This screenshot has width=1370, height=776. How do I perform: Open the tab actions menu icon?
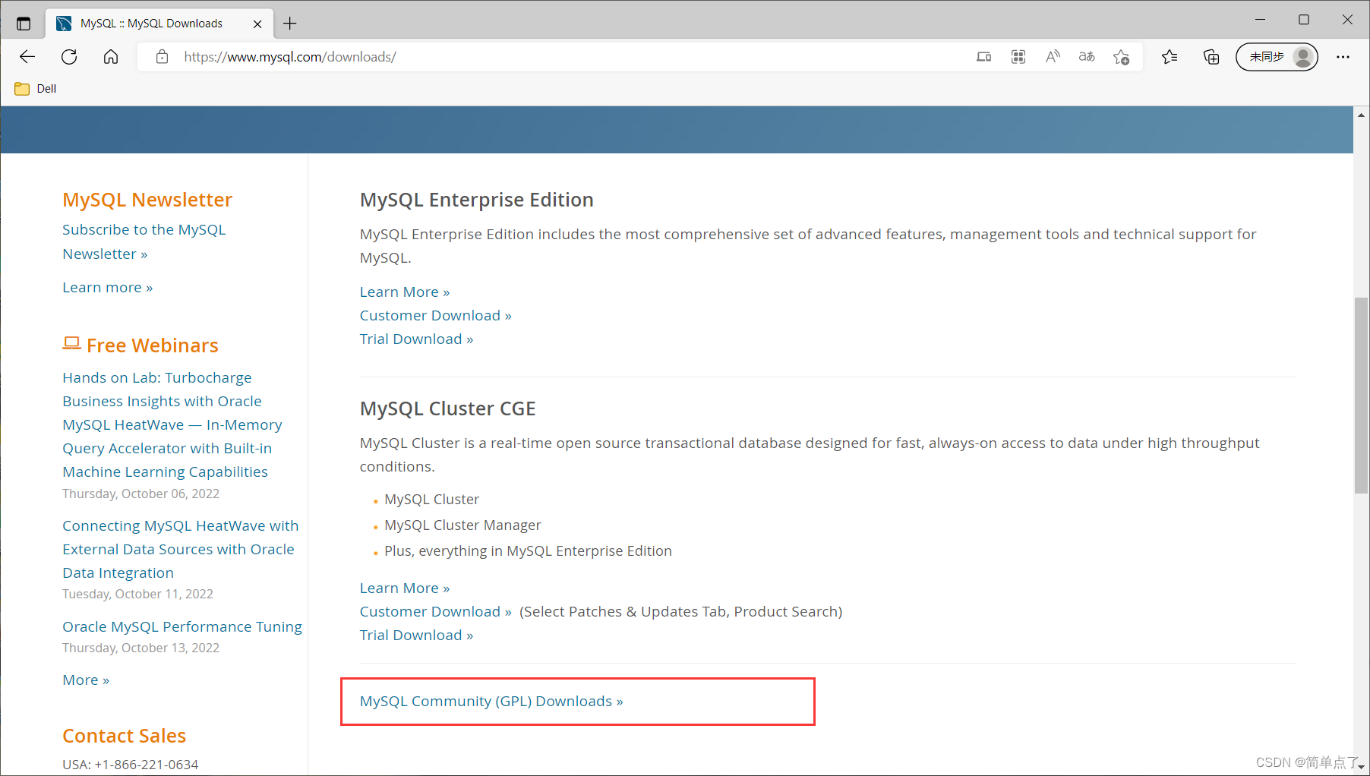click(x=24, y=24)
